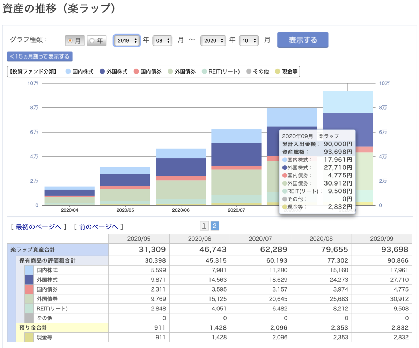The height and width of the screenshot is (348, 419).
Task: Toggle 外国株式 legend dot in chart legend
Action: (x=102, y=72)
